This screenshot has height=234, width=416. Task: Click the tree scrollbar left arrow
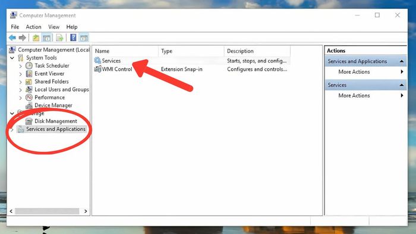11,211
